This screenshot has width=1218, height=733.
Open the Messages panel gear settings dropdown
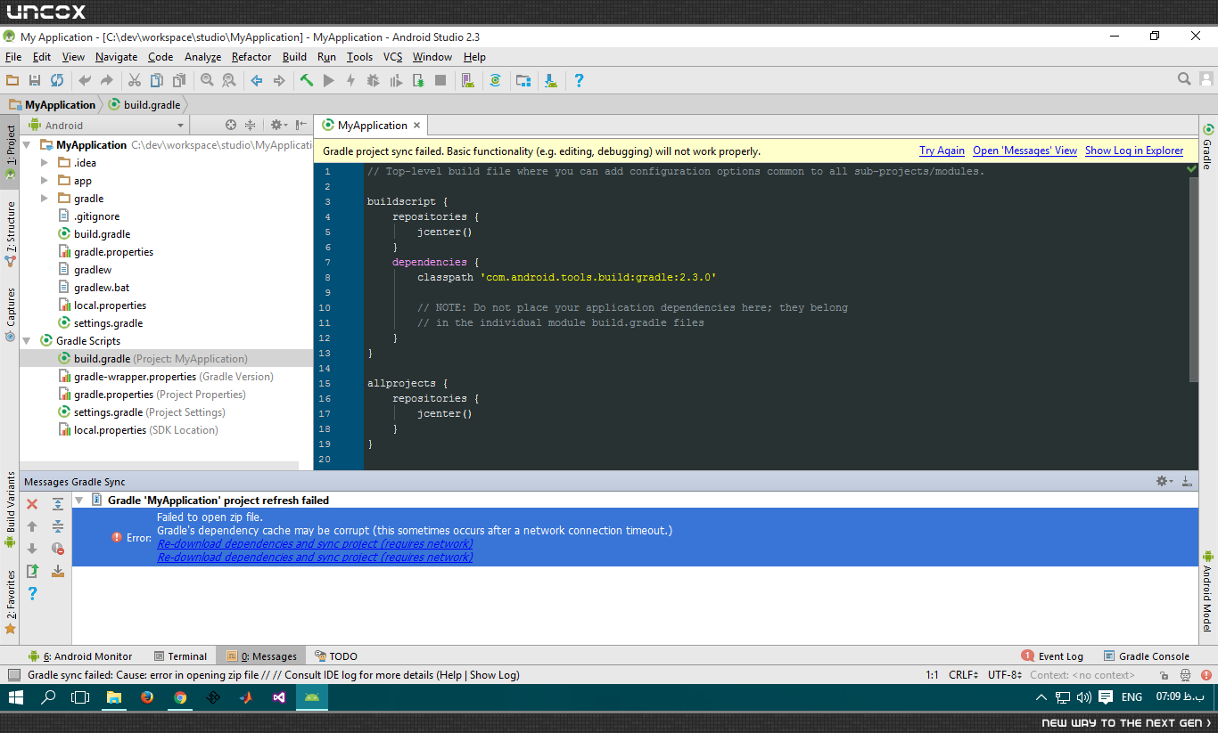(1164, 481)
